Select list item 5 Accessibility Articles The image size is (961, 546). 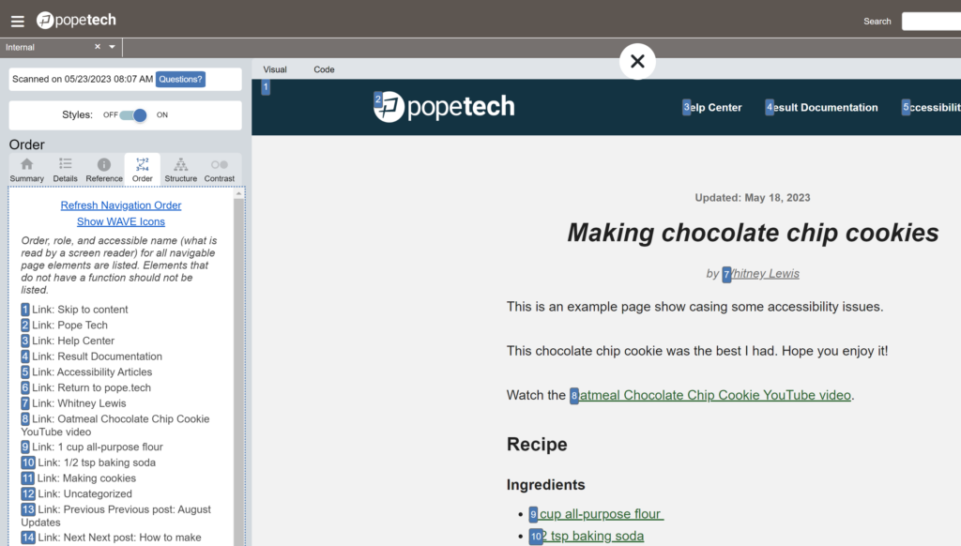tap(86, 372)
